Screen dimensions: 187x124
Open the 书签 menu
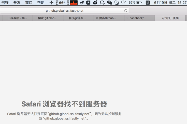click(x=5, y=3)
